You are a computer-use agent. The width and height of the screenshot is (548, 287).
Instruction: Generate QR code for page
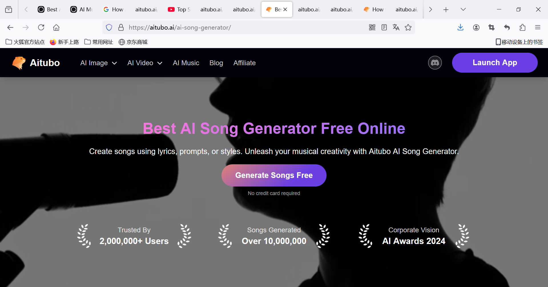click(372, 27)
